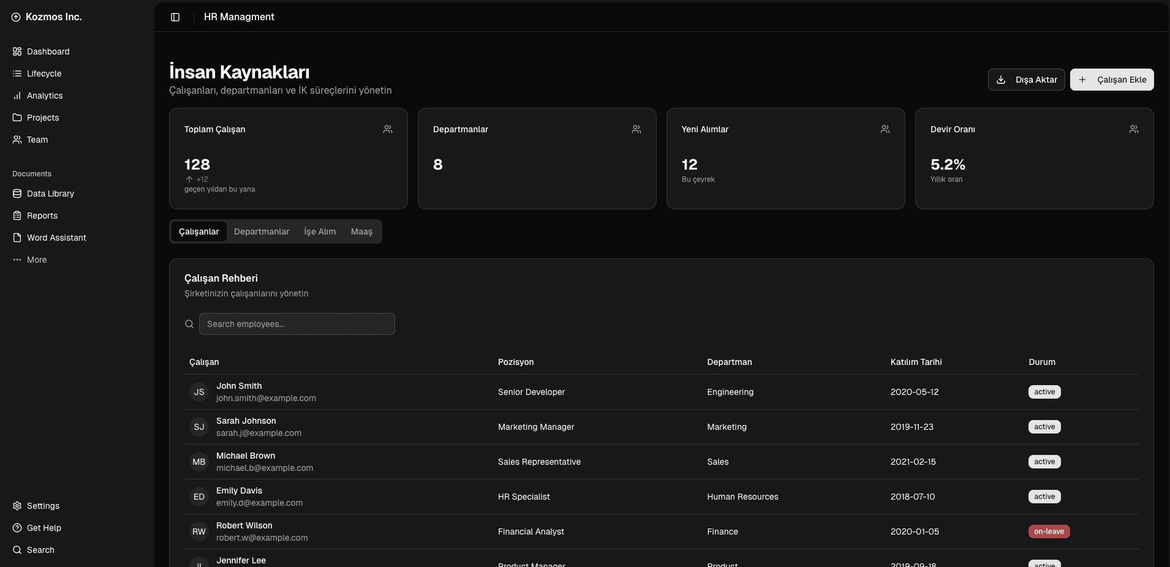Click email john.smith@example.com
Screen dimensions: 1170x567
coord(266,398)
